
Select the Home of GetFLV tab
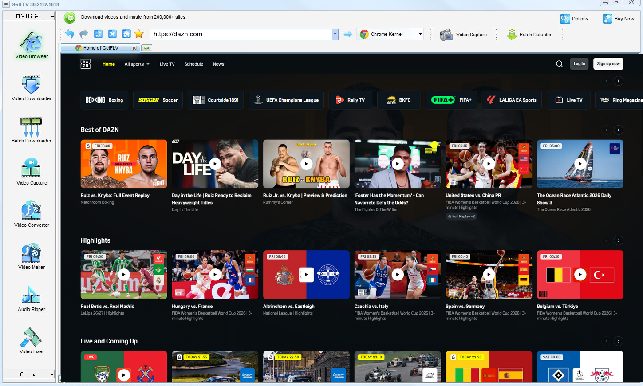tap(101, 48)
